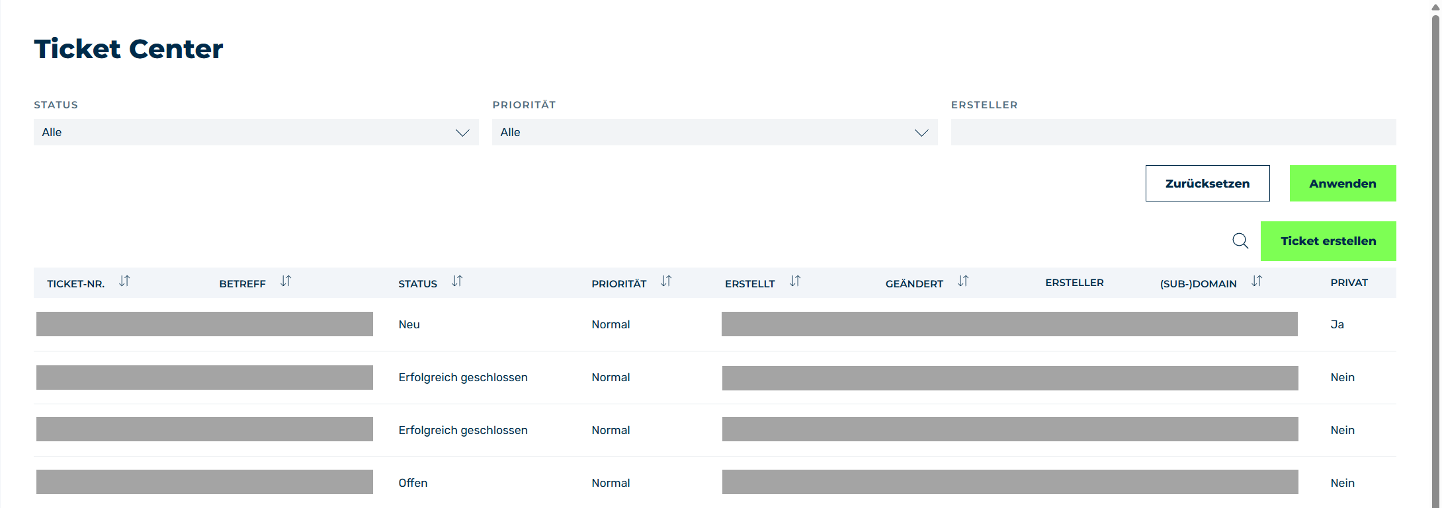This screenshot has width=1442, height=508.
Task: Expand Status dropdown chevron arrow
Action: pos(462,133)
